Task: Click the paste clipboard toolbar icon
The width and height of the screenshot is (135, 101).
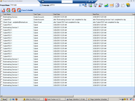Action: pyautogui.click(x=123, y=5)
